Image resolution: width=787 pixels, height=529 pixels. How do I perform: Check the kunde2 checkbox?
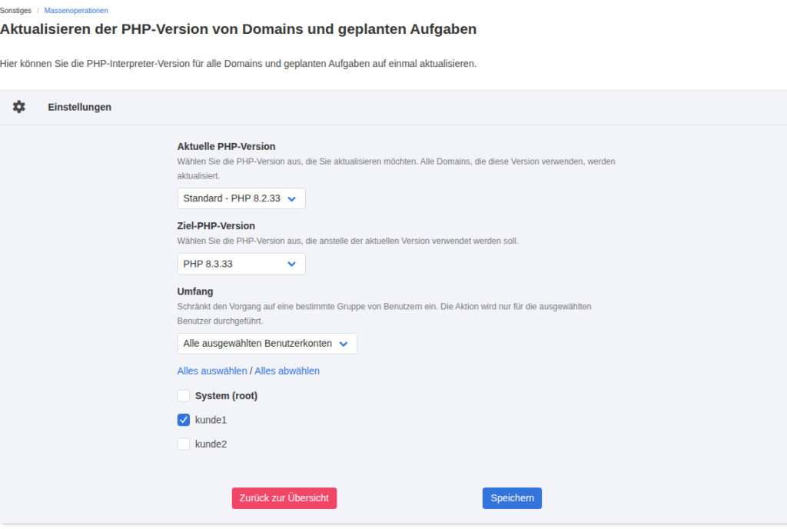184,444
